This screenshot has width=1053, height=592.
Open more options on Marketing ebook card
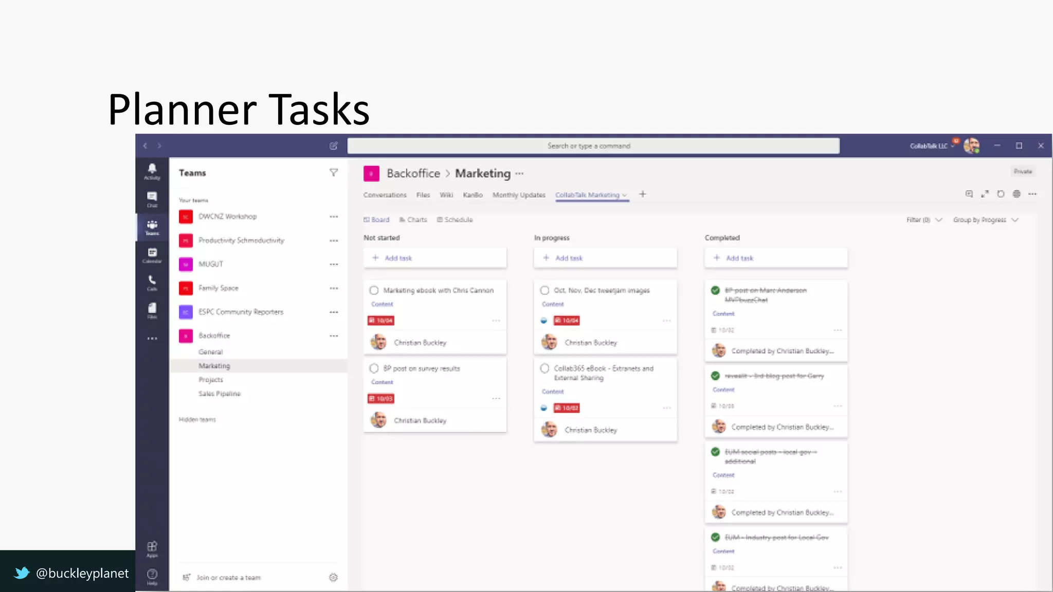coord(496,321)
